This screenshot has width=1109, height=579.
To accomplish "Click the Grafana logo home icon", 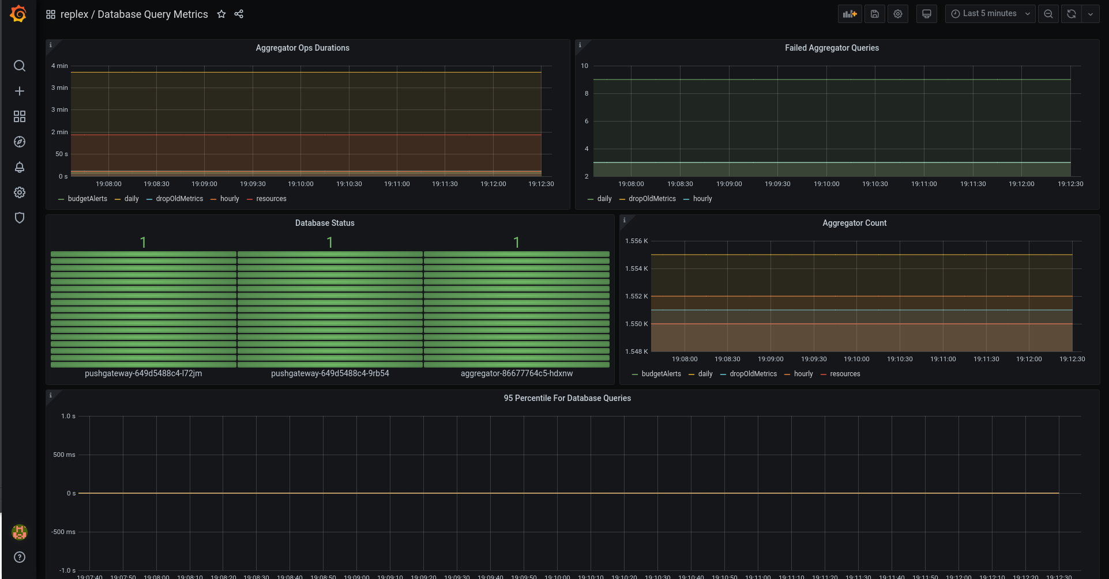I will click(18, 14).
